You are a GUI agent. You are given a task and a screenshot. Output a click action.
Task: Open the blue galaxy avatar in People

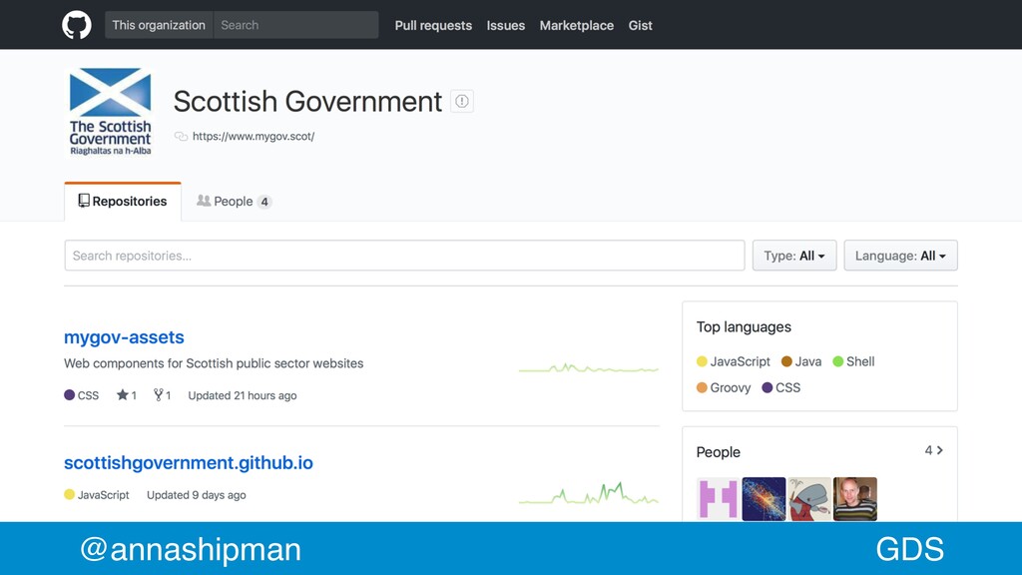coord(764,499)
